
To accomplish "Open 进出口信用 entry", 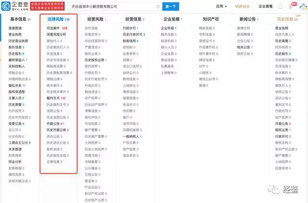I will pyautogui.click(x=132, y=66).
